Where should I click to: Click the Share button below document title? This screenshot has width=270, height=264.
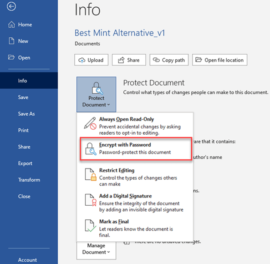coord(129,60)
